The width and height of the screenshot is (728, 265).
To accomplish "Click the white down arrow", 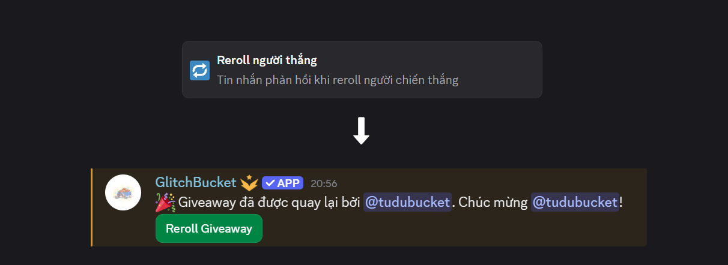I will pos(361,131).
